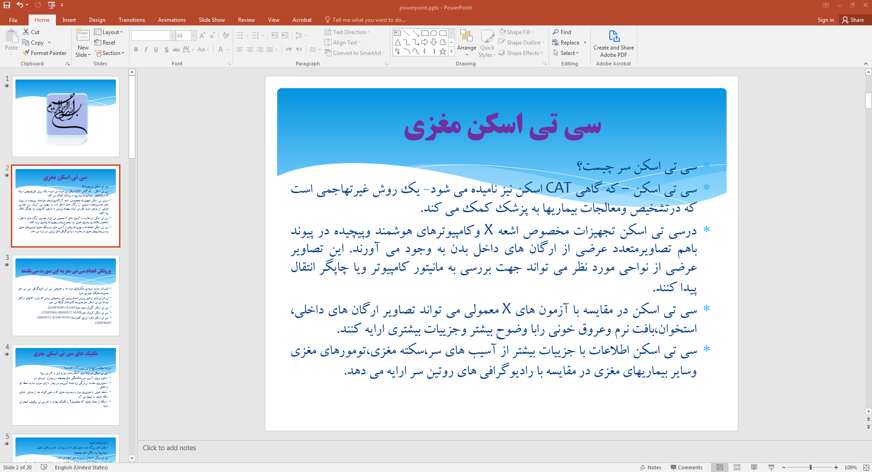Start Slide Show from status bar icon

pos(771,467)
